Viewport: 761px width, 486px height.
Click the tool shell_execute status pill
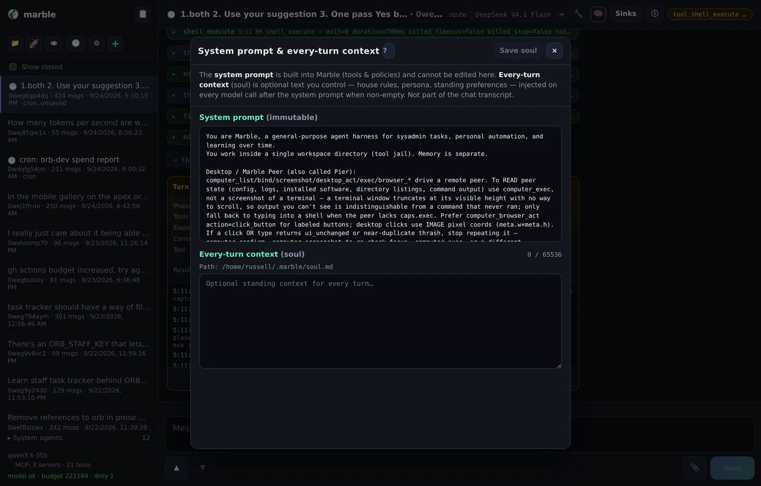[710, 14]
